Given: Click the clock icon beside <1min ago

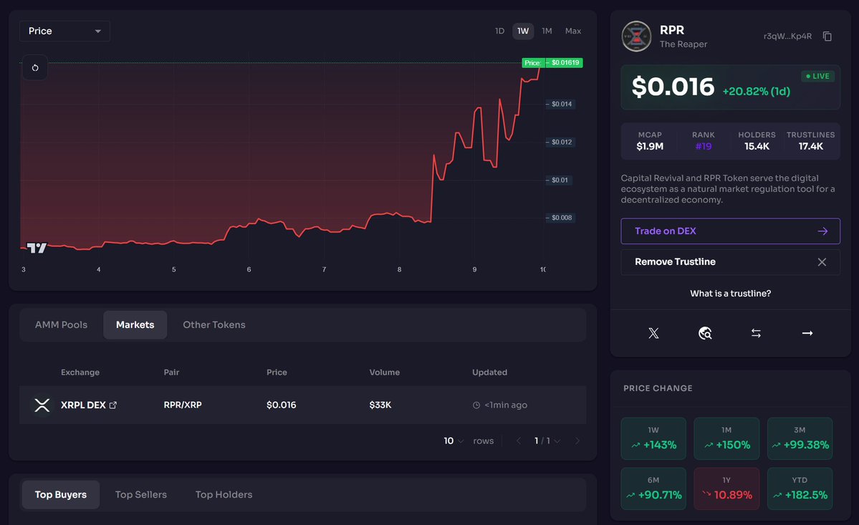Looking at the screenshot, I should pos(476,405).
